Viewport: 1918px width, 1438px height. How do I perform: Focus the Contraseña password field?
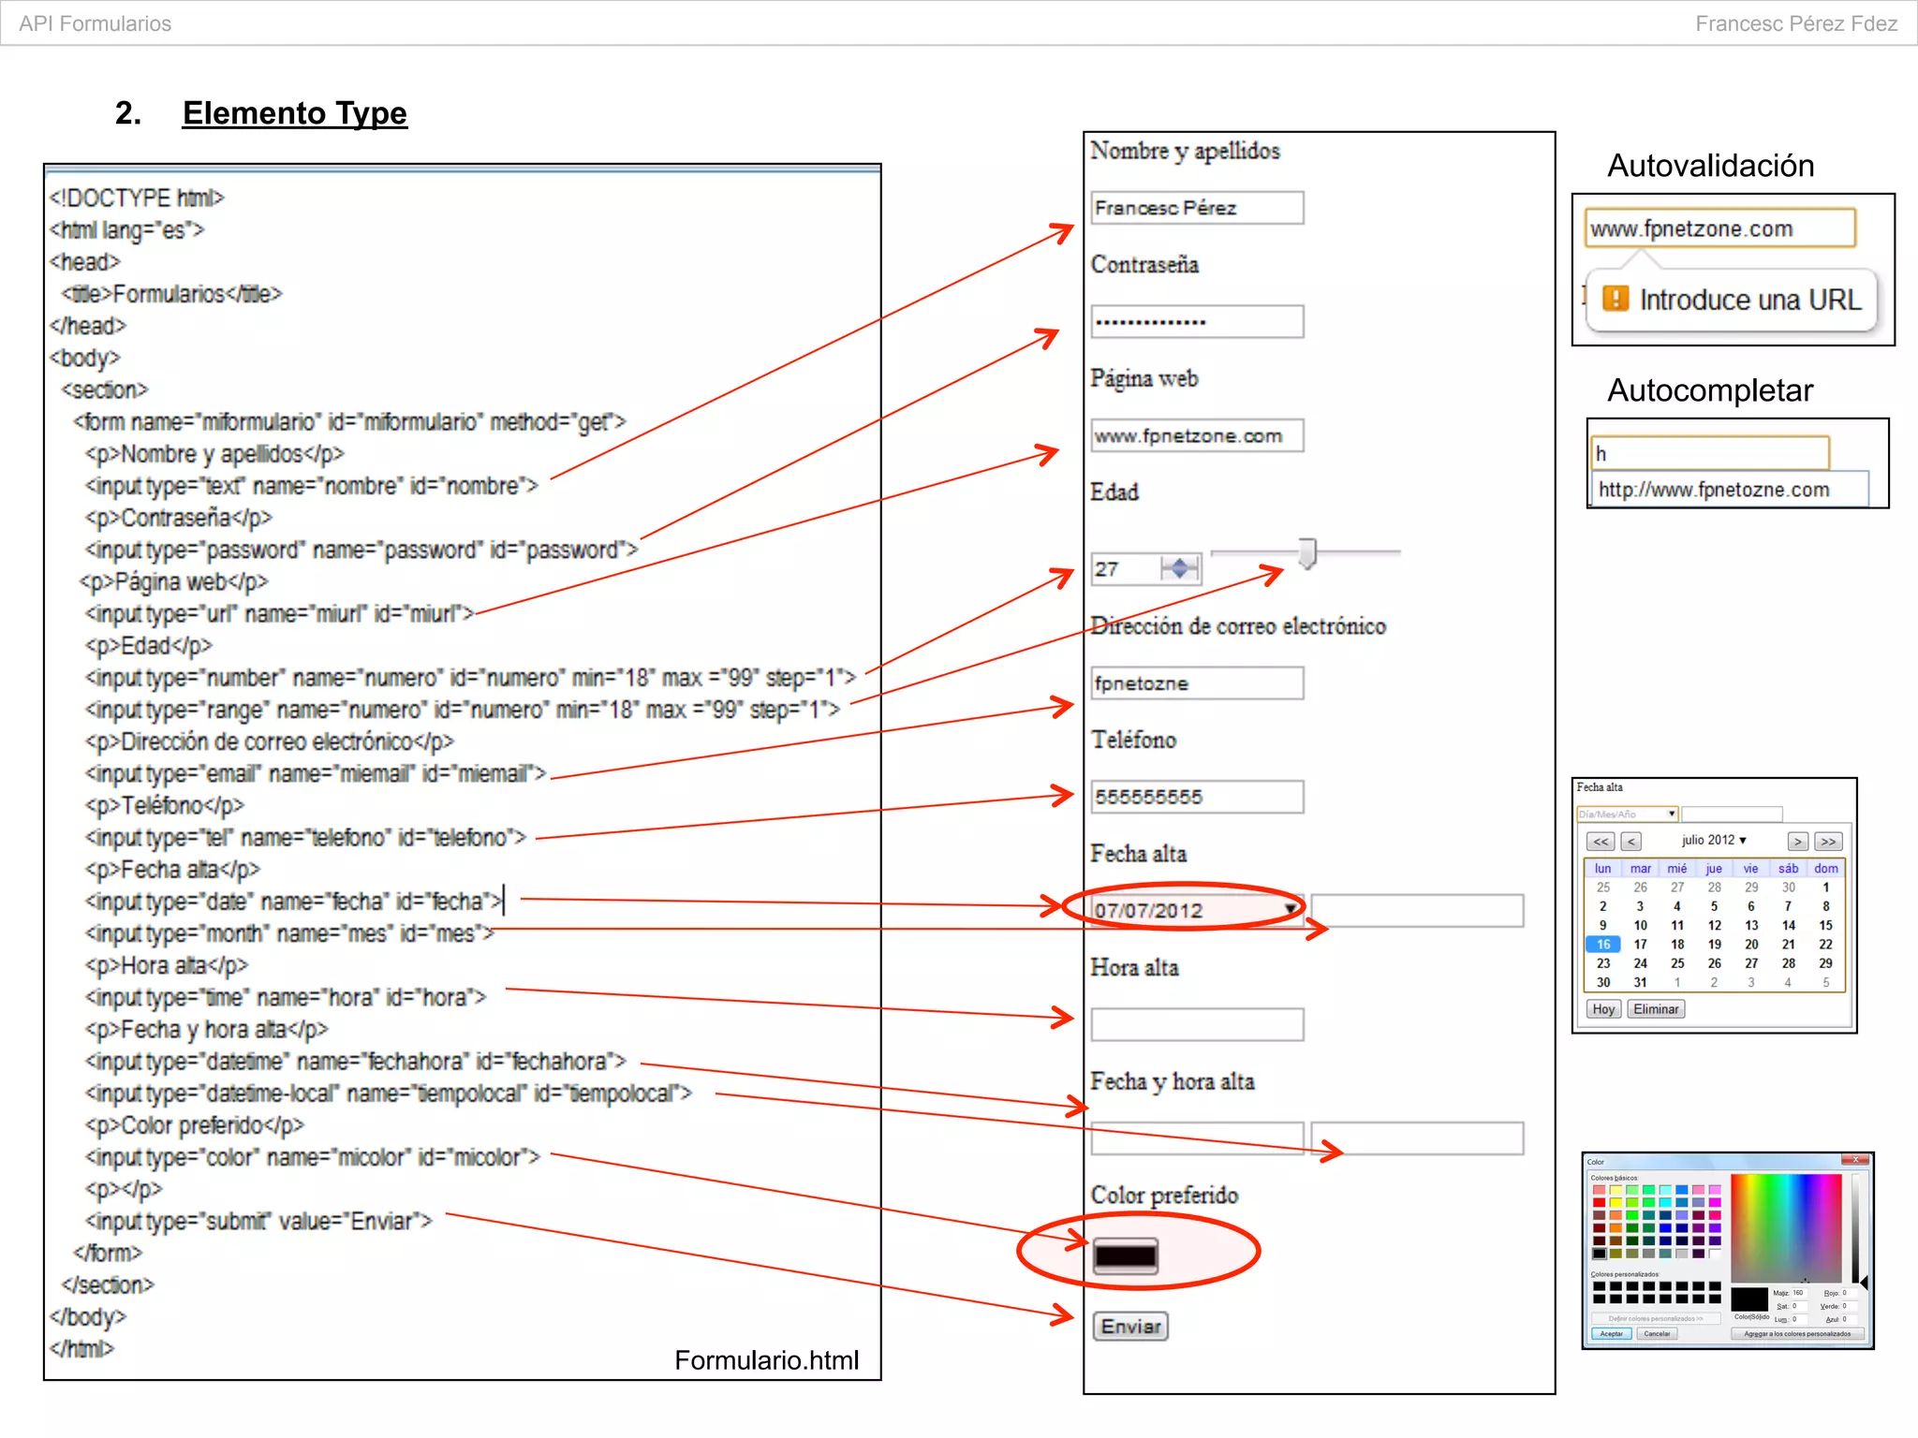(x=1197, y=322)
